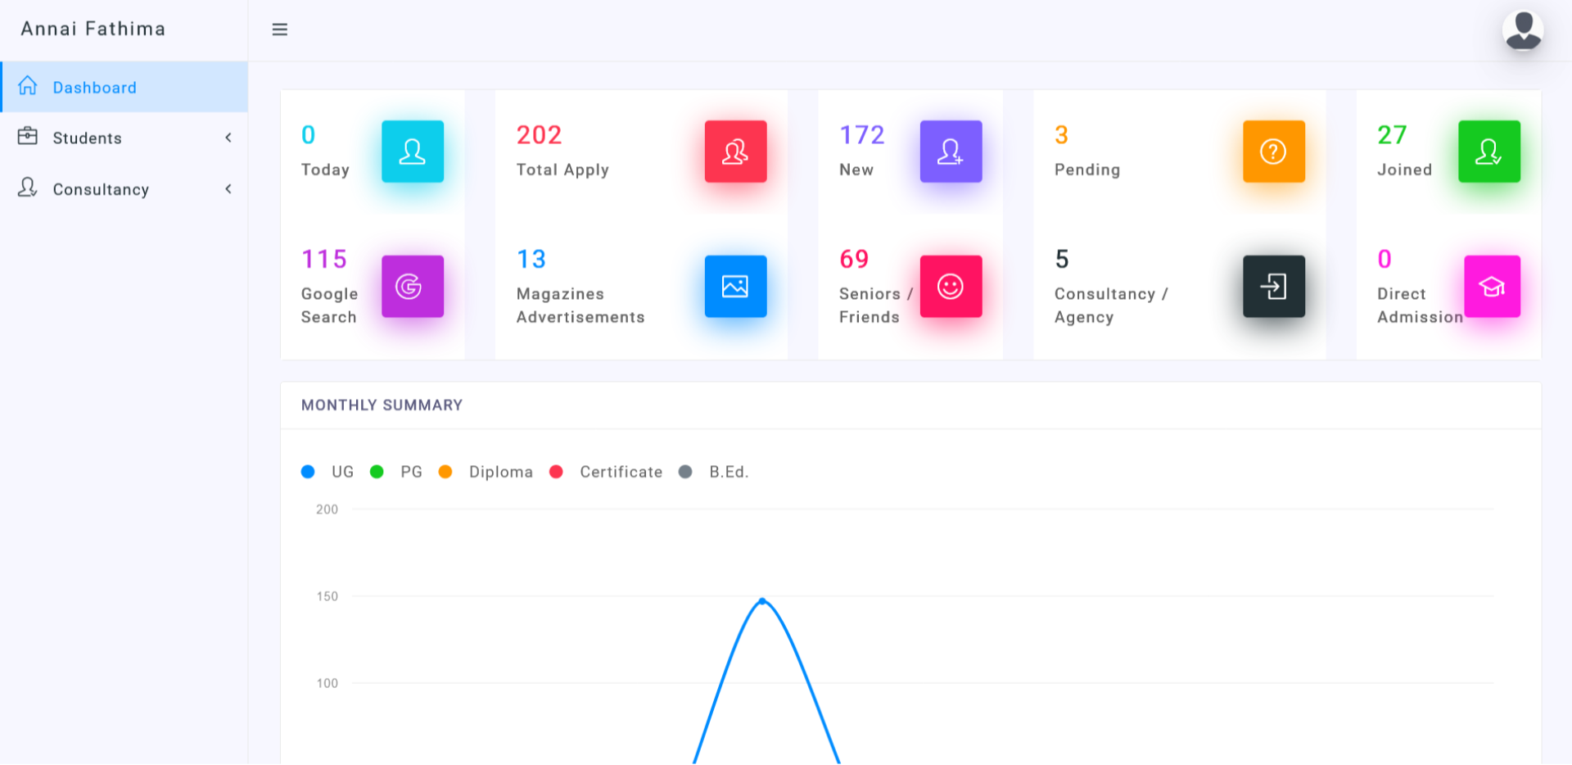This screenshot has height=765, width=1572.
Task: Click the red Certificate legend dot
Action: pyautogui.click(x=556, y=472)
